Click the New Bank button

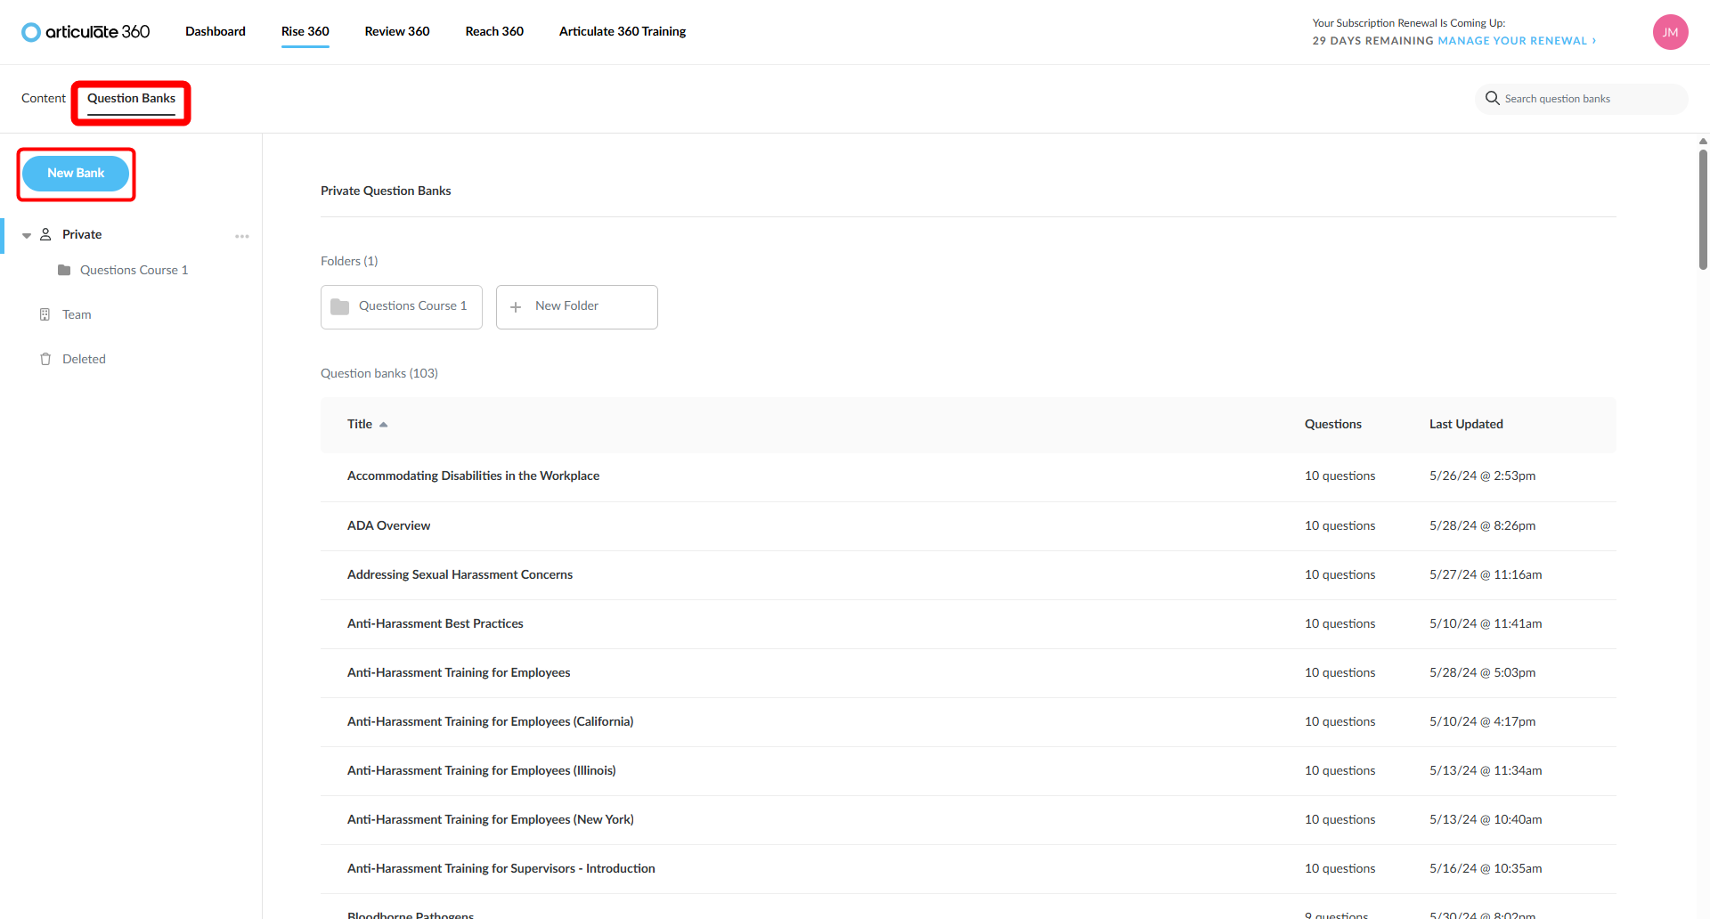pos(76,174)
